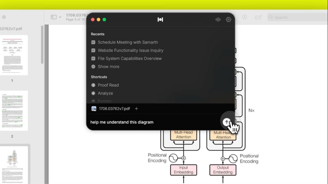
Task: Click chevron icon beside Show more
Action: pos(93,67)
